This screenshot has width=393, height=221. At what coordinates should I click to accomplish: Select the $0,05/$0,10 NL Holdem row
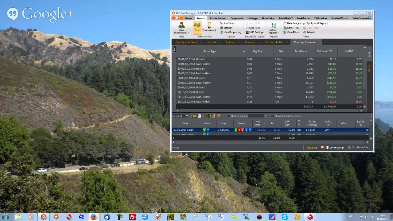click(269, 78)
